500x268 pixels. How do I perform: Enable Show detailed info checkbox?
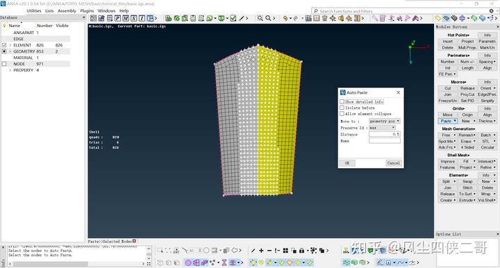click(x=342, y=101)
